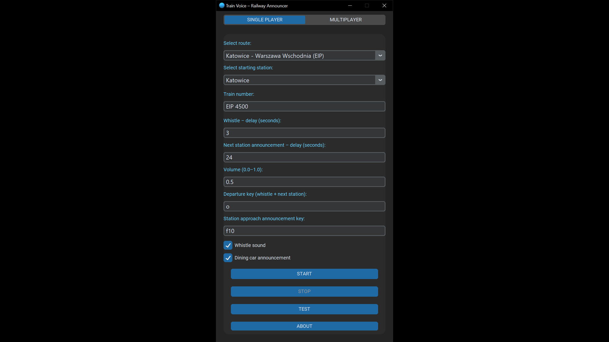Toggle the Whistle sound checkbox
This screenshot has height=342, width=609.
click(228, 245)
